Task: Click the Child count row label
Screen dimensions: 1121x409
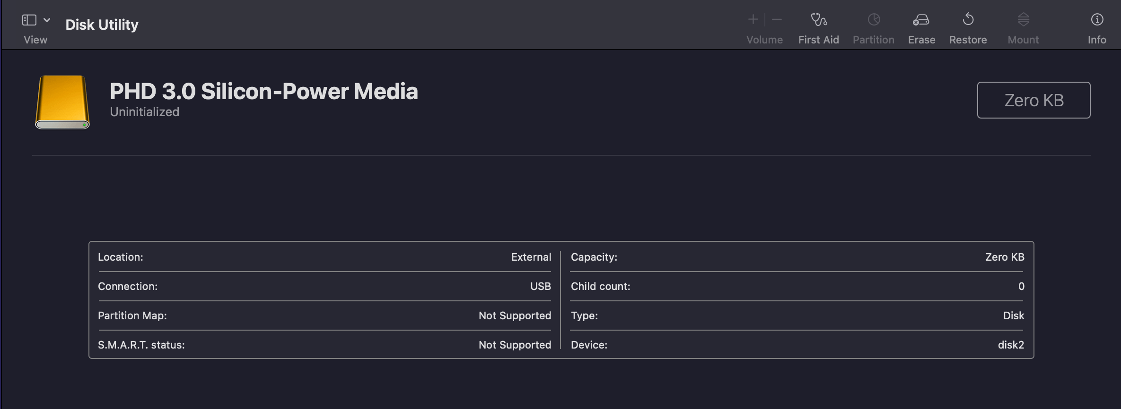Action: (x=600, y=286)
